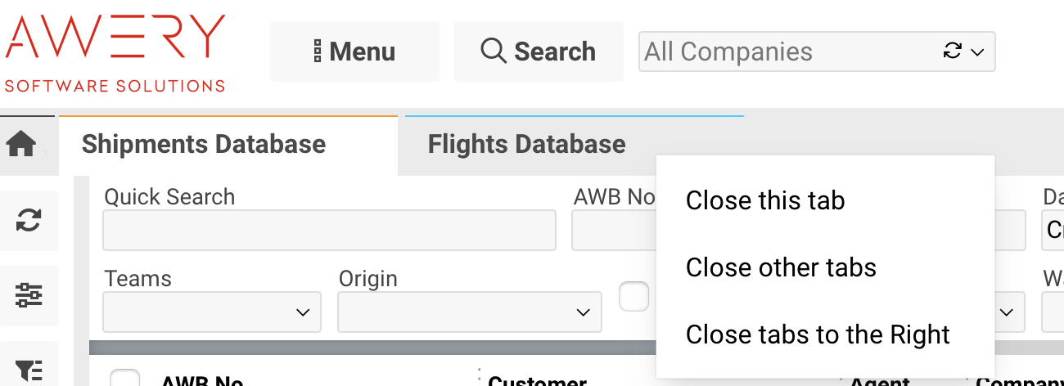Click into the Quick Search input field
Image resolution: width=1064 pixels, height=386 pixels.
coord(329,231)
